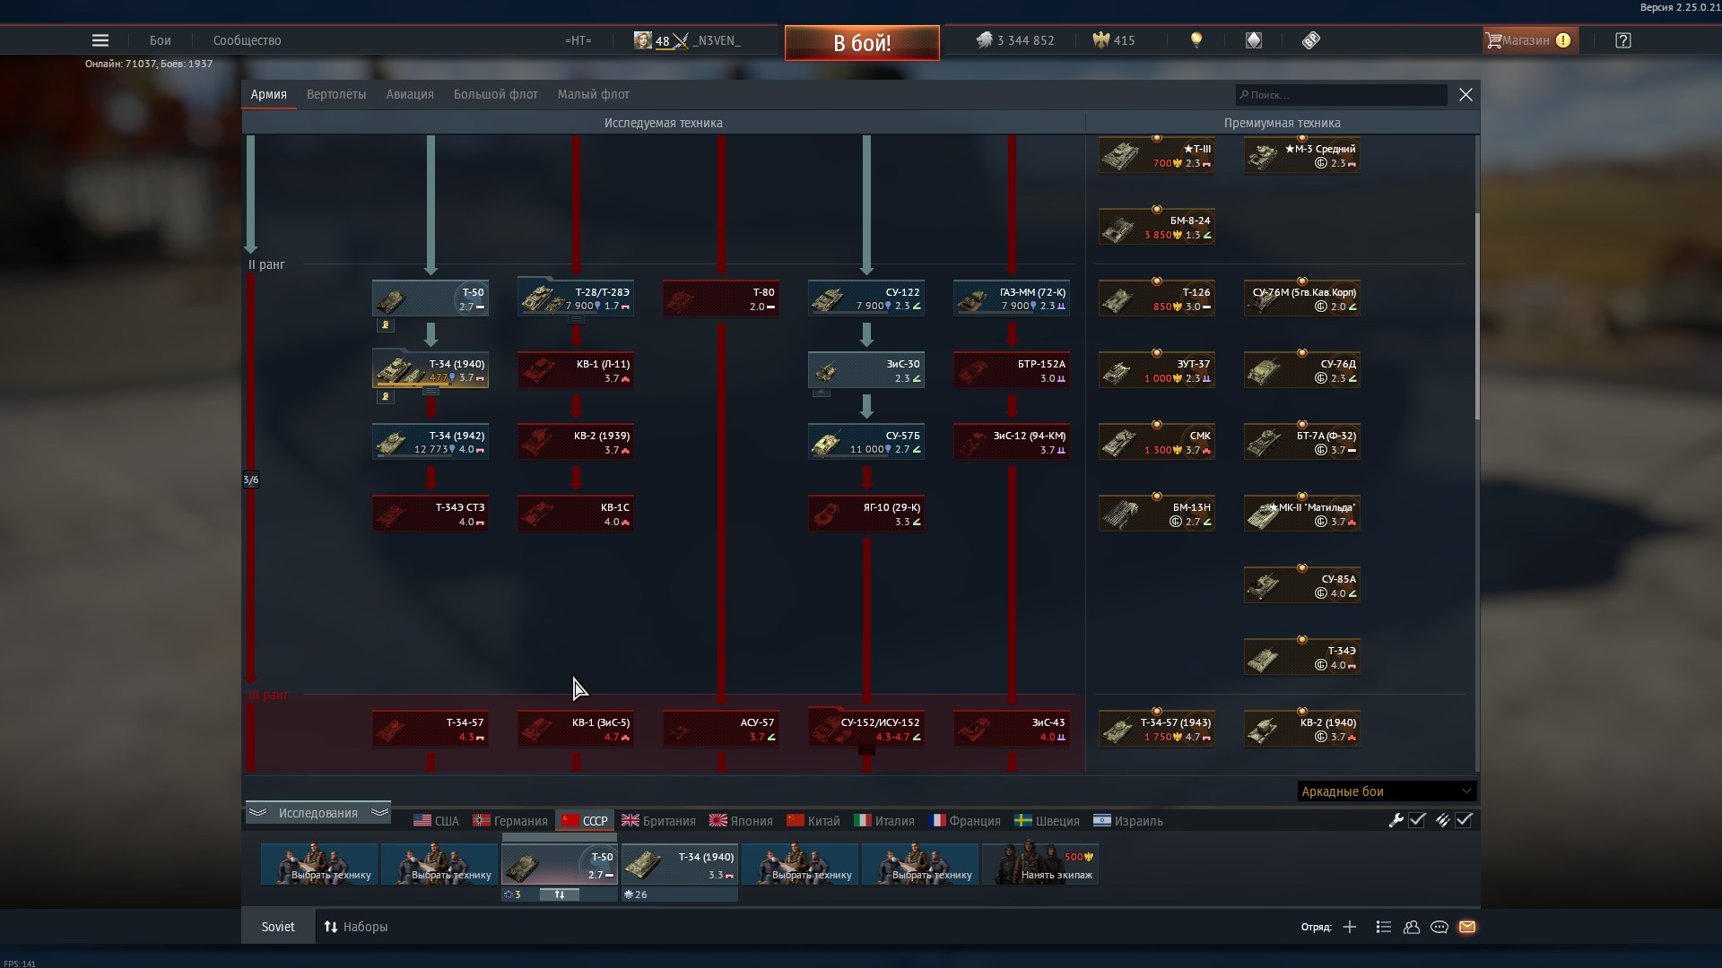
Task: Select the Т-80 light tank
Action: point(721,298)
